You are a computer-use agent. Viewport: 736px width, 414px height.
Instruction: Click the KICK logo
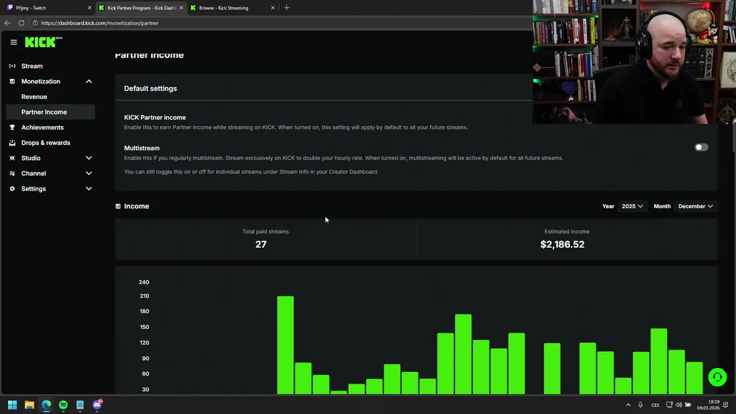[43, 42]
